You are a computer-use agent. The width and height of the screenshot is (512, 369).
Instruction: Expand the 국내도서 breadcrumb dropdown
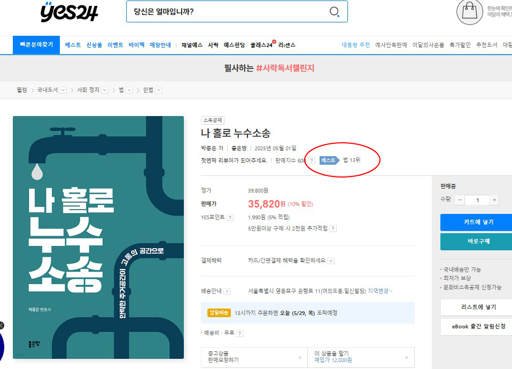64,90
